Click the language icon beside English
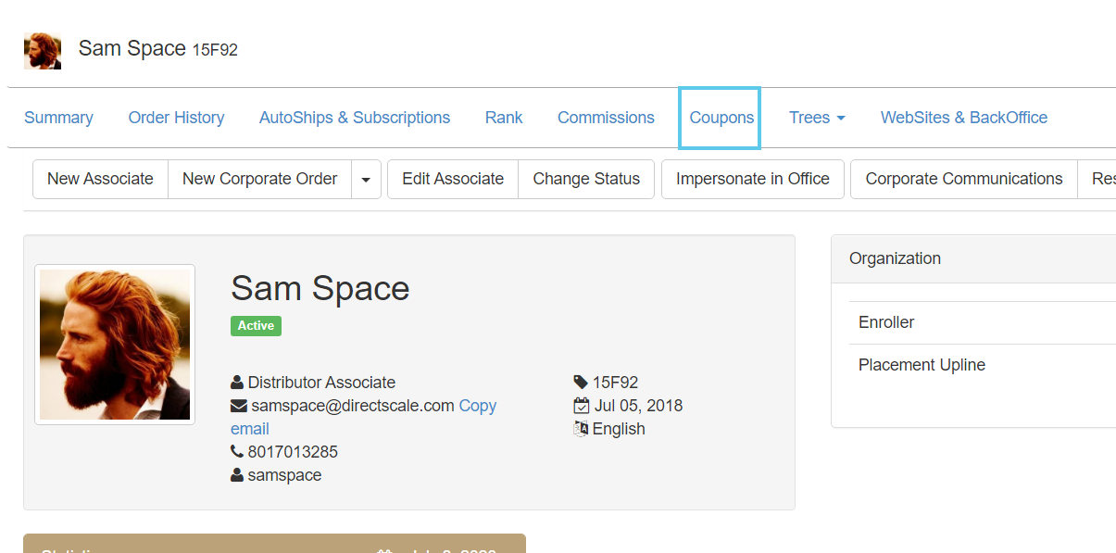 581,429
